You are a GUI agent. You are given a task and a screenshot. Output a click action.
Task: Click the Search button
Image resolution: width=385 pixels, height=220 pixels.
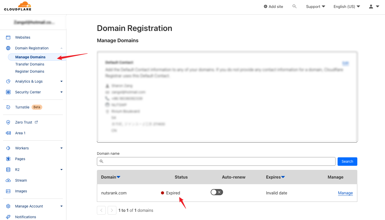point(347,161)
